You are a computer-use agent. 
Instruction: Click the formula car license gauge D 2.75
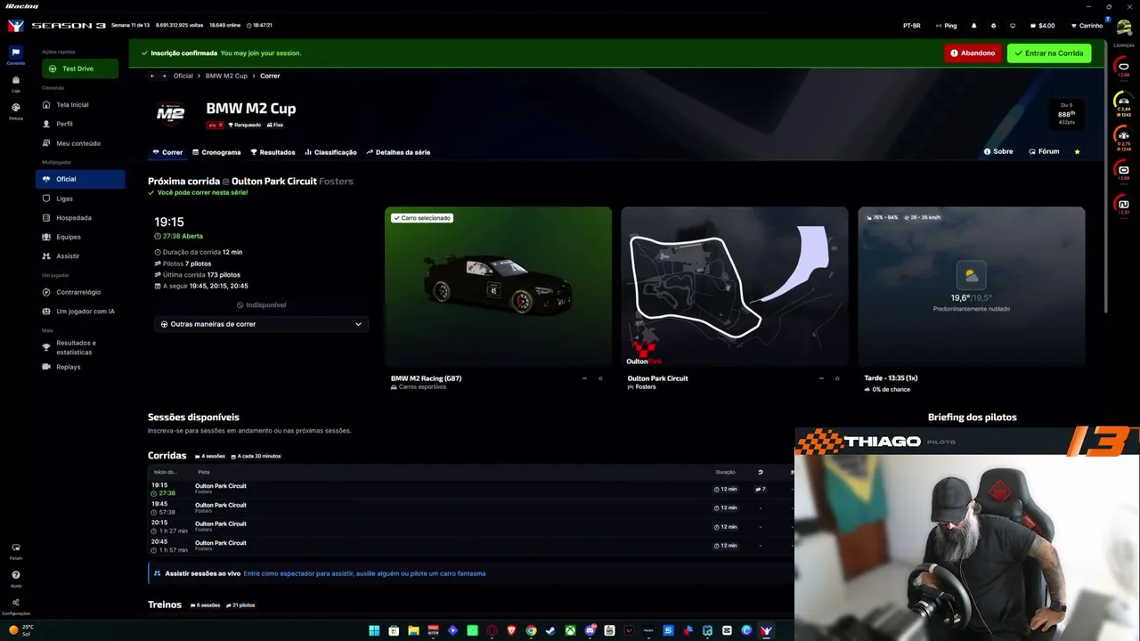pyautogui.click(x=1123, y=139)
